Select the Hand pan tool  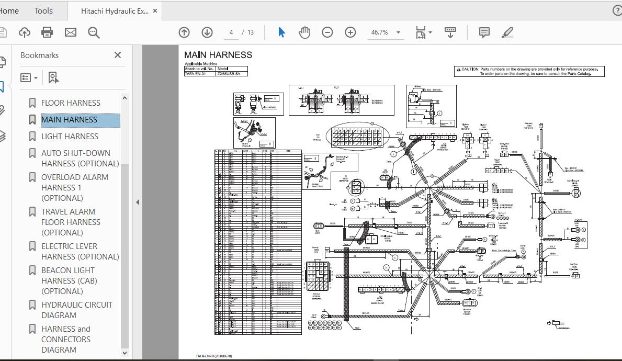(x=304, y=32)
